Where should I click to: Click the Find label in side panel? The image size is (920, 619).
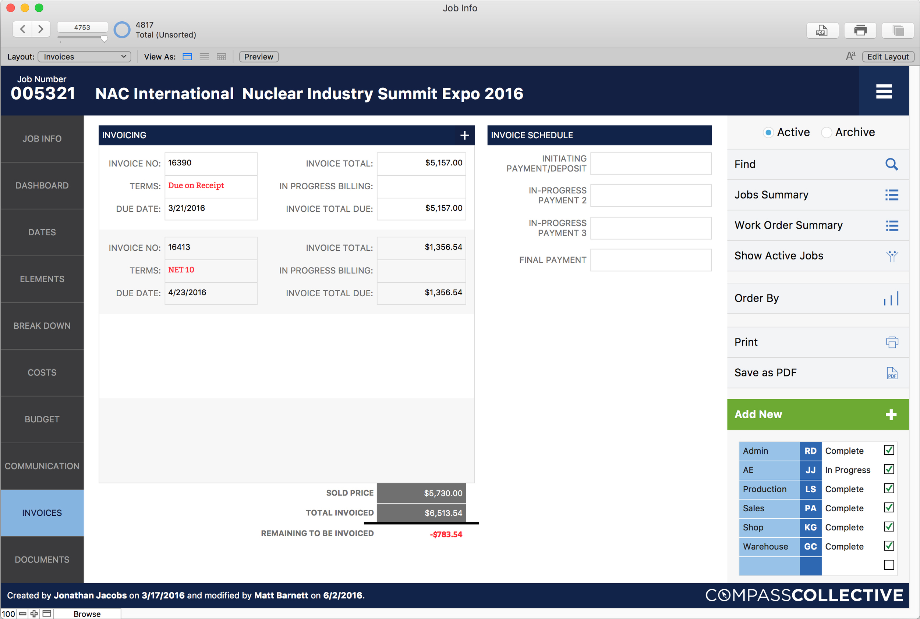(745, 164)
